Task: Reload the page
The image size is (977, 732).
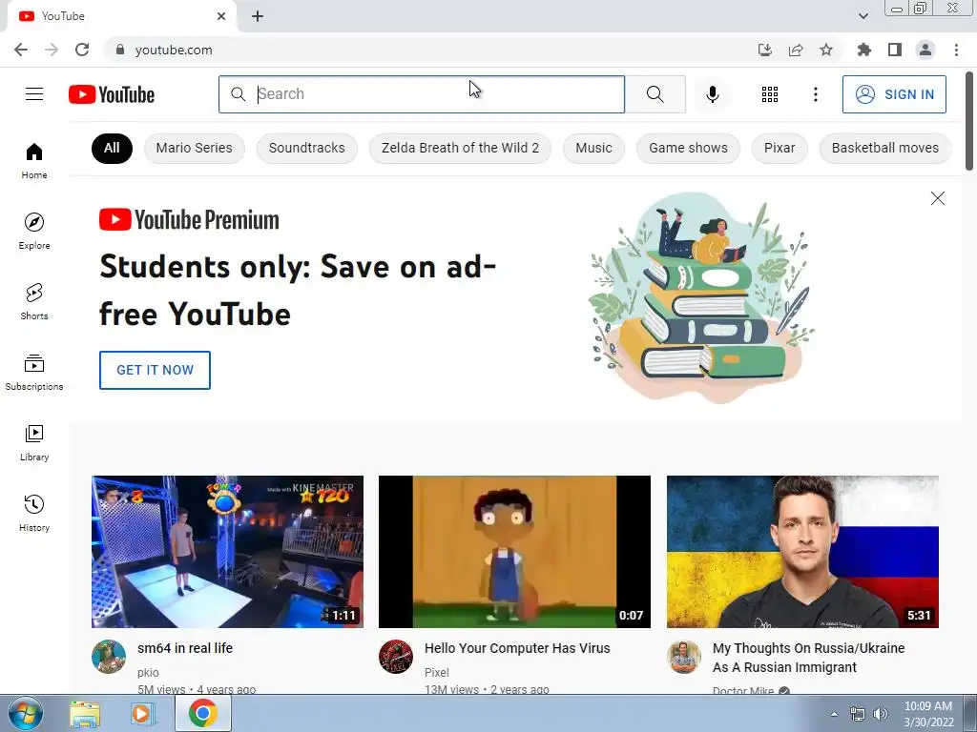Action: pos(82,50)
